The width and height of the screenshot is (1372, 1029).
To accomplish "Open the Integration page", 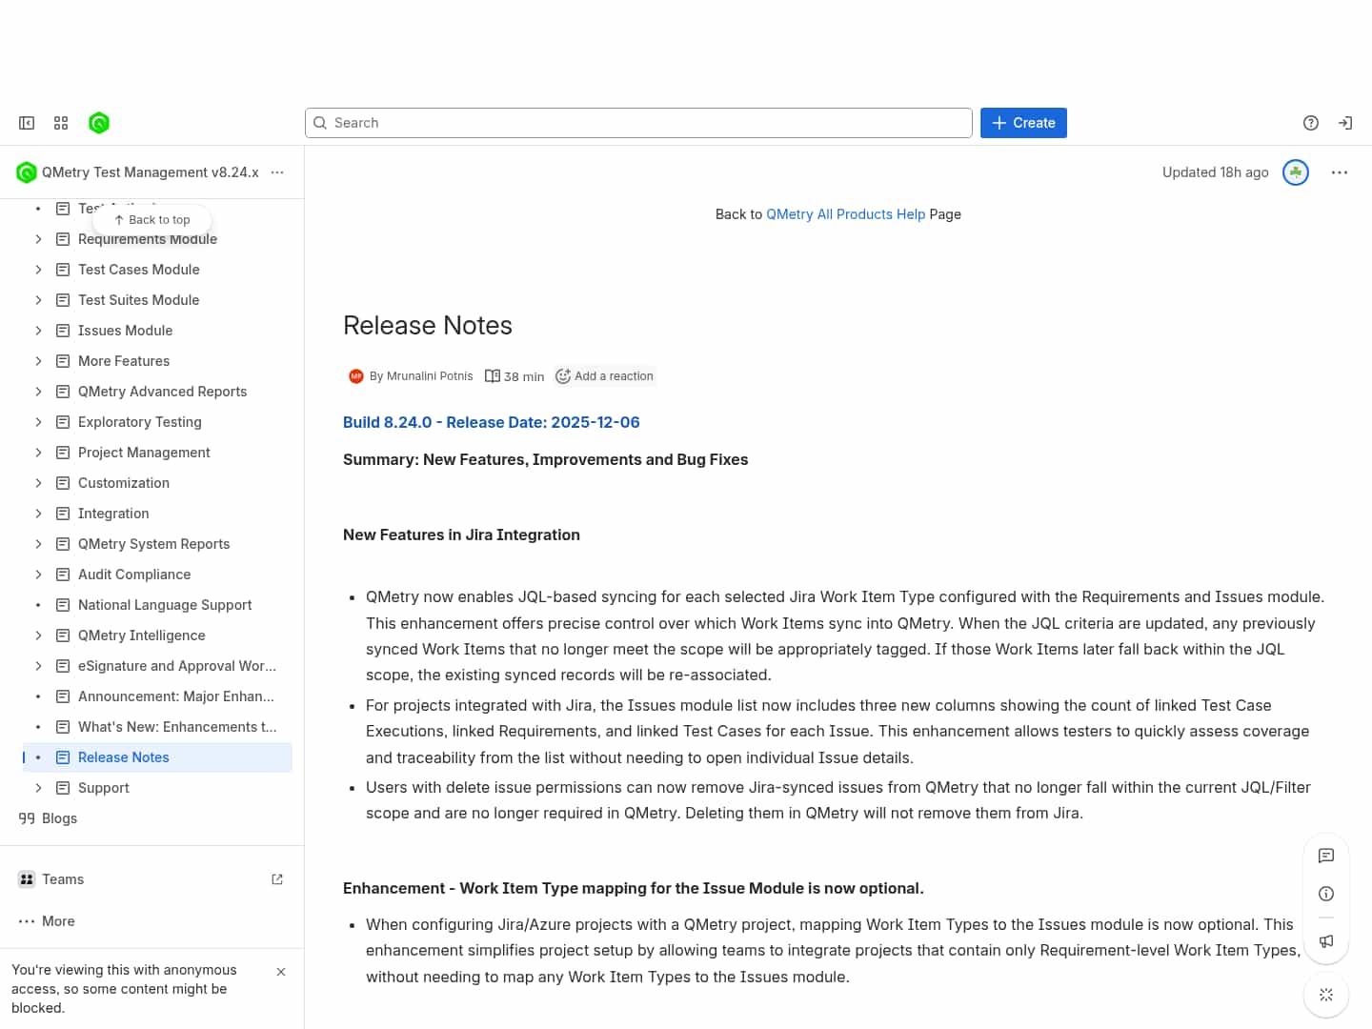I will pyautogui.click(x=113, y=514).
